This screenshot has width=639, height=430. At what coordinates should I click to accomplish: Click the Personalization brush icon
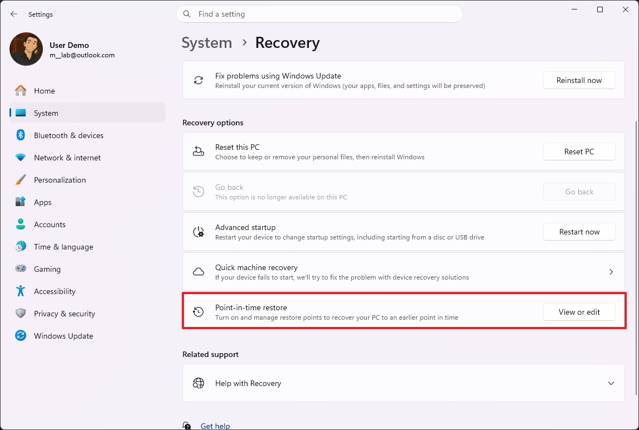pyautogui.click(x=20, y=180)
